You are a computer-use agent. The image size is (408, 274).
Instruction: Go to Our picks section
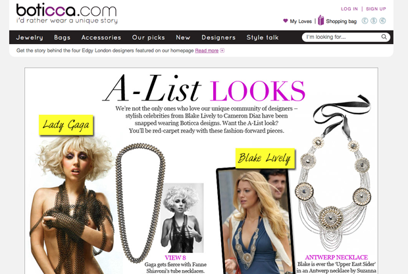(149, 37)
